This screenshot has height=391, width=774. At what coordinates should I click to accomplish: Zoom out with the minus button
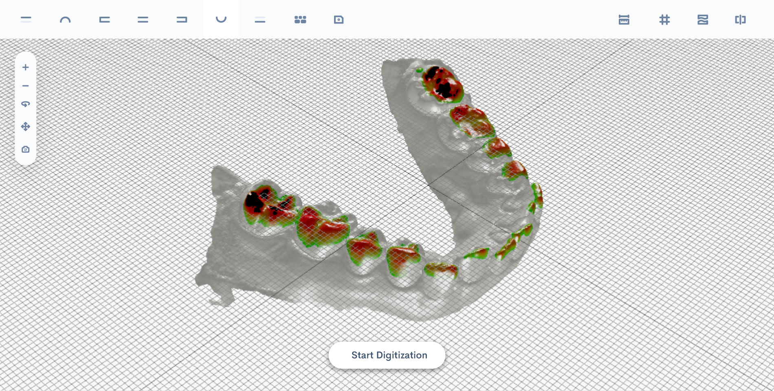(x=26, y=86)
